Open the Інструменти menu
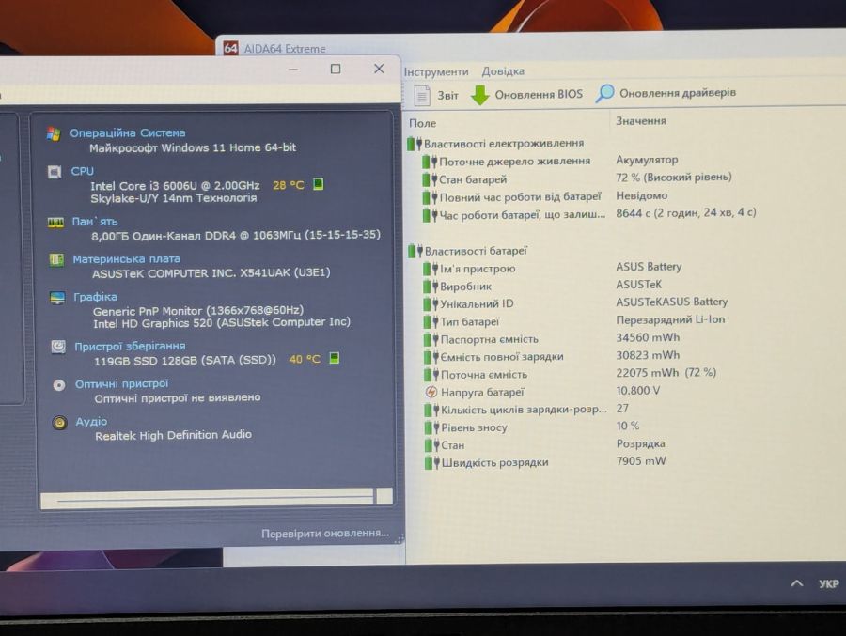 pos(436,71)
